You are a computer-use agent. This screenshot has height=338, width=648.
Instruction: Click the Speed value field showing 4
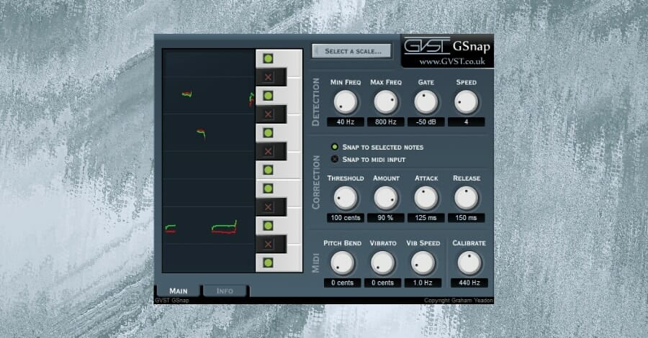[x=466, y=122]
